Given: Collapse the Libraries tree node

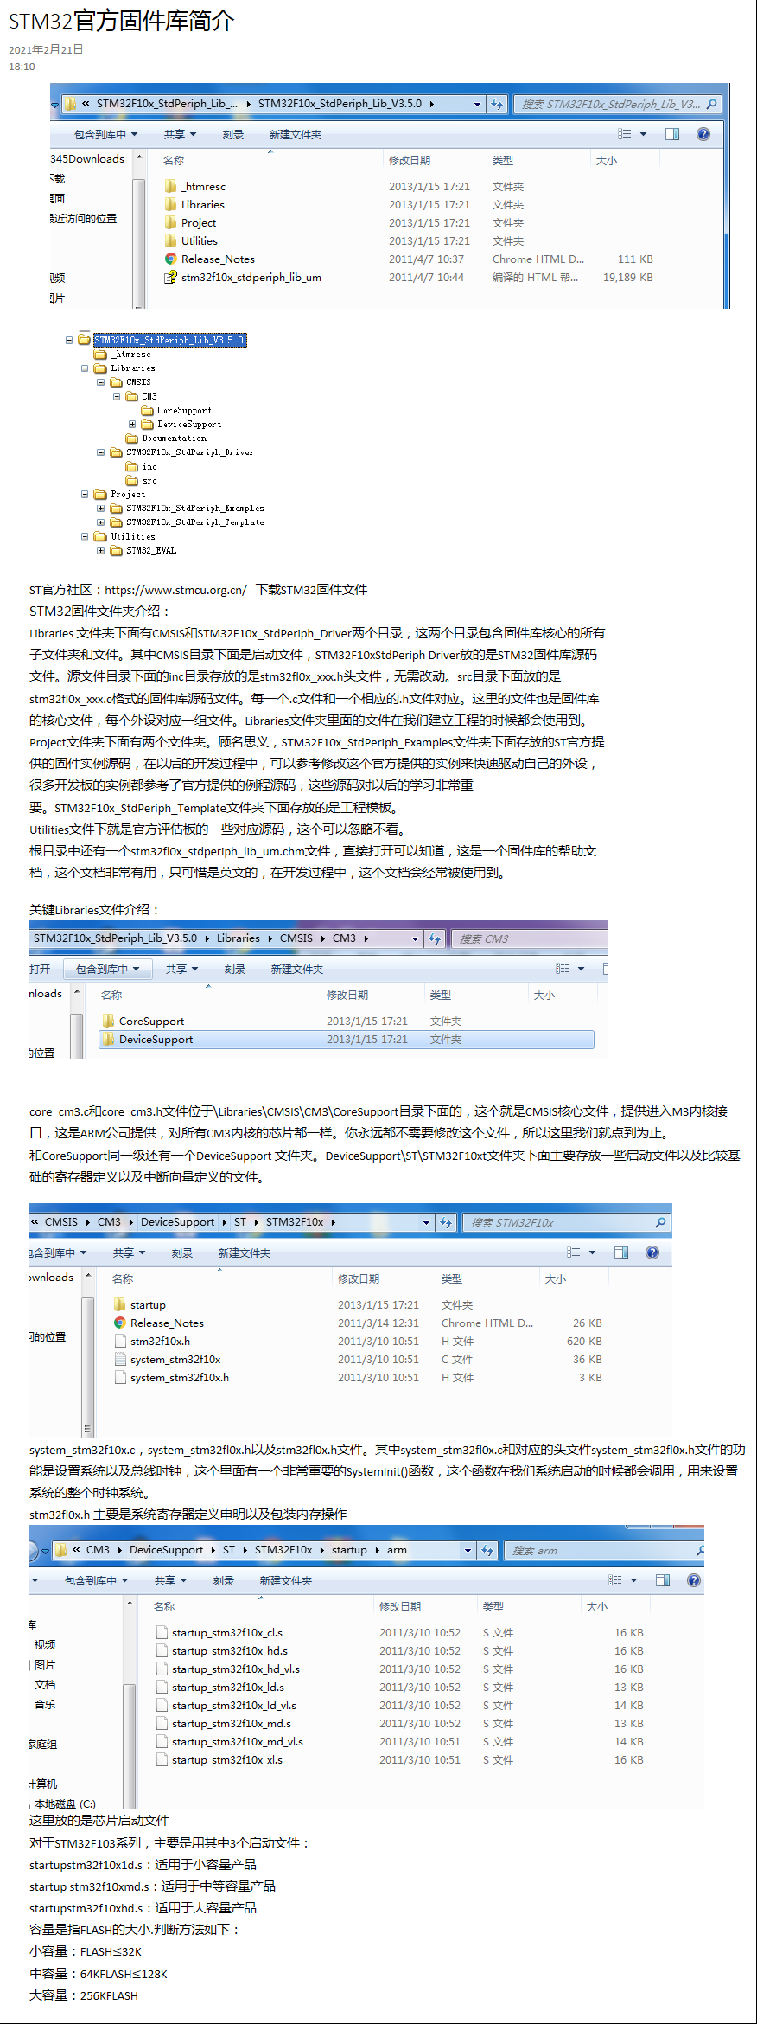Looking at the screenshot, I should [x=85, y=368].
